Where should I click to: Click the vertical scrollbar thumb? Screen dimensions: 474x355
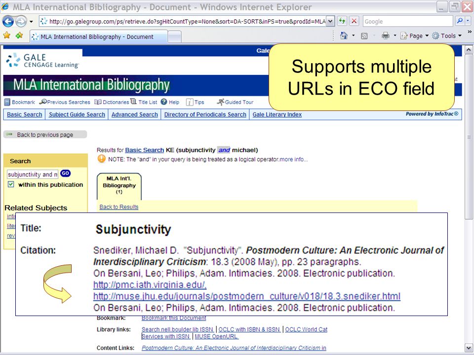(468, 137)
